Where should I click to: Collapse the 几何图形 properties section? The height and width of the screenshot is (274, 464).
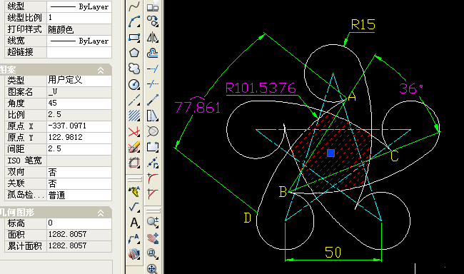[101, 213]
